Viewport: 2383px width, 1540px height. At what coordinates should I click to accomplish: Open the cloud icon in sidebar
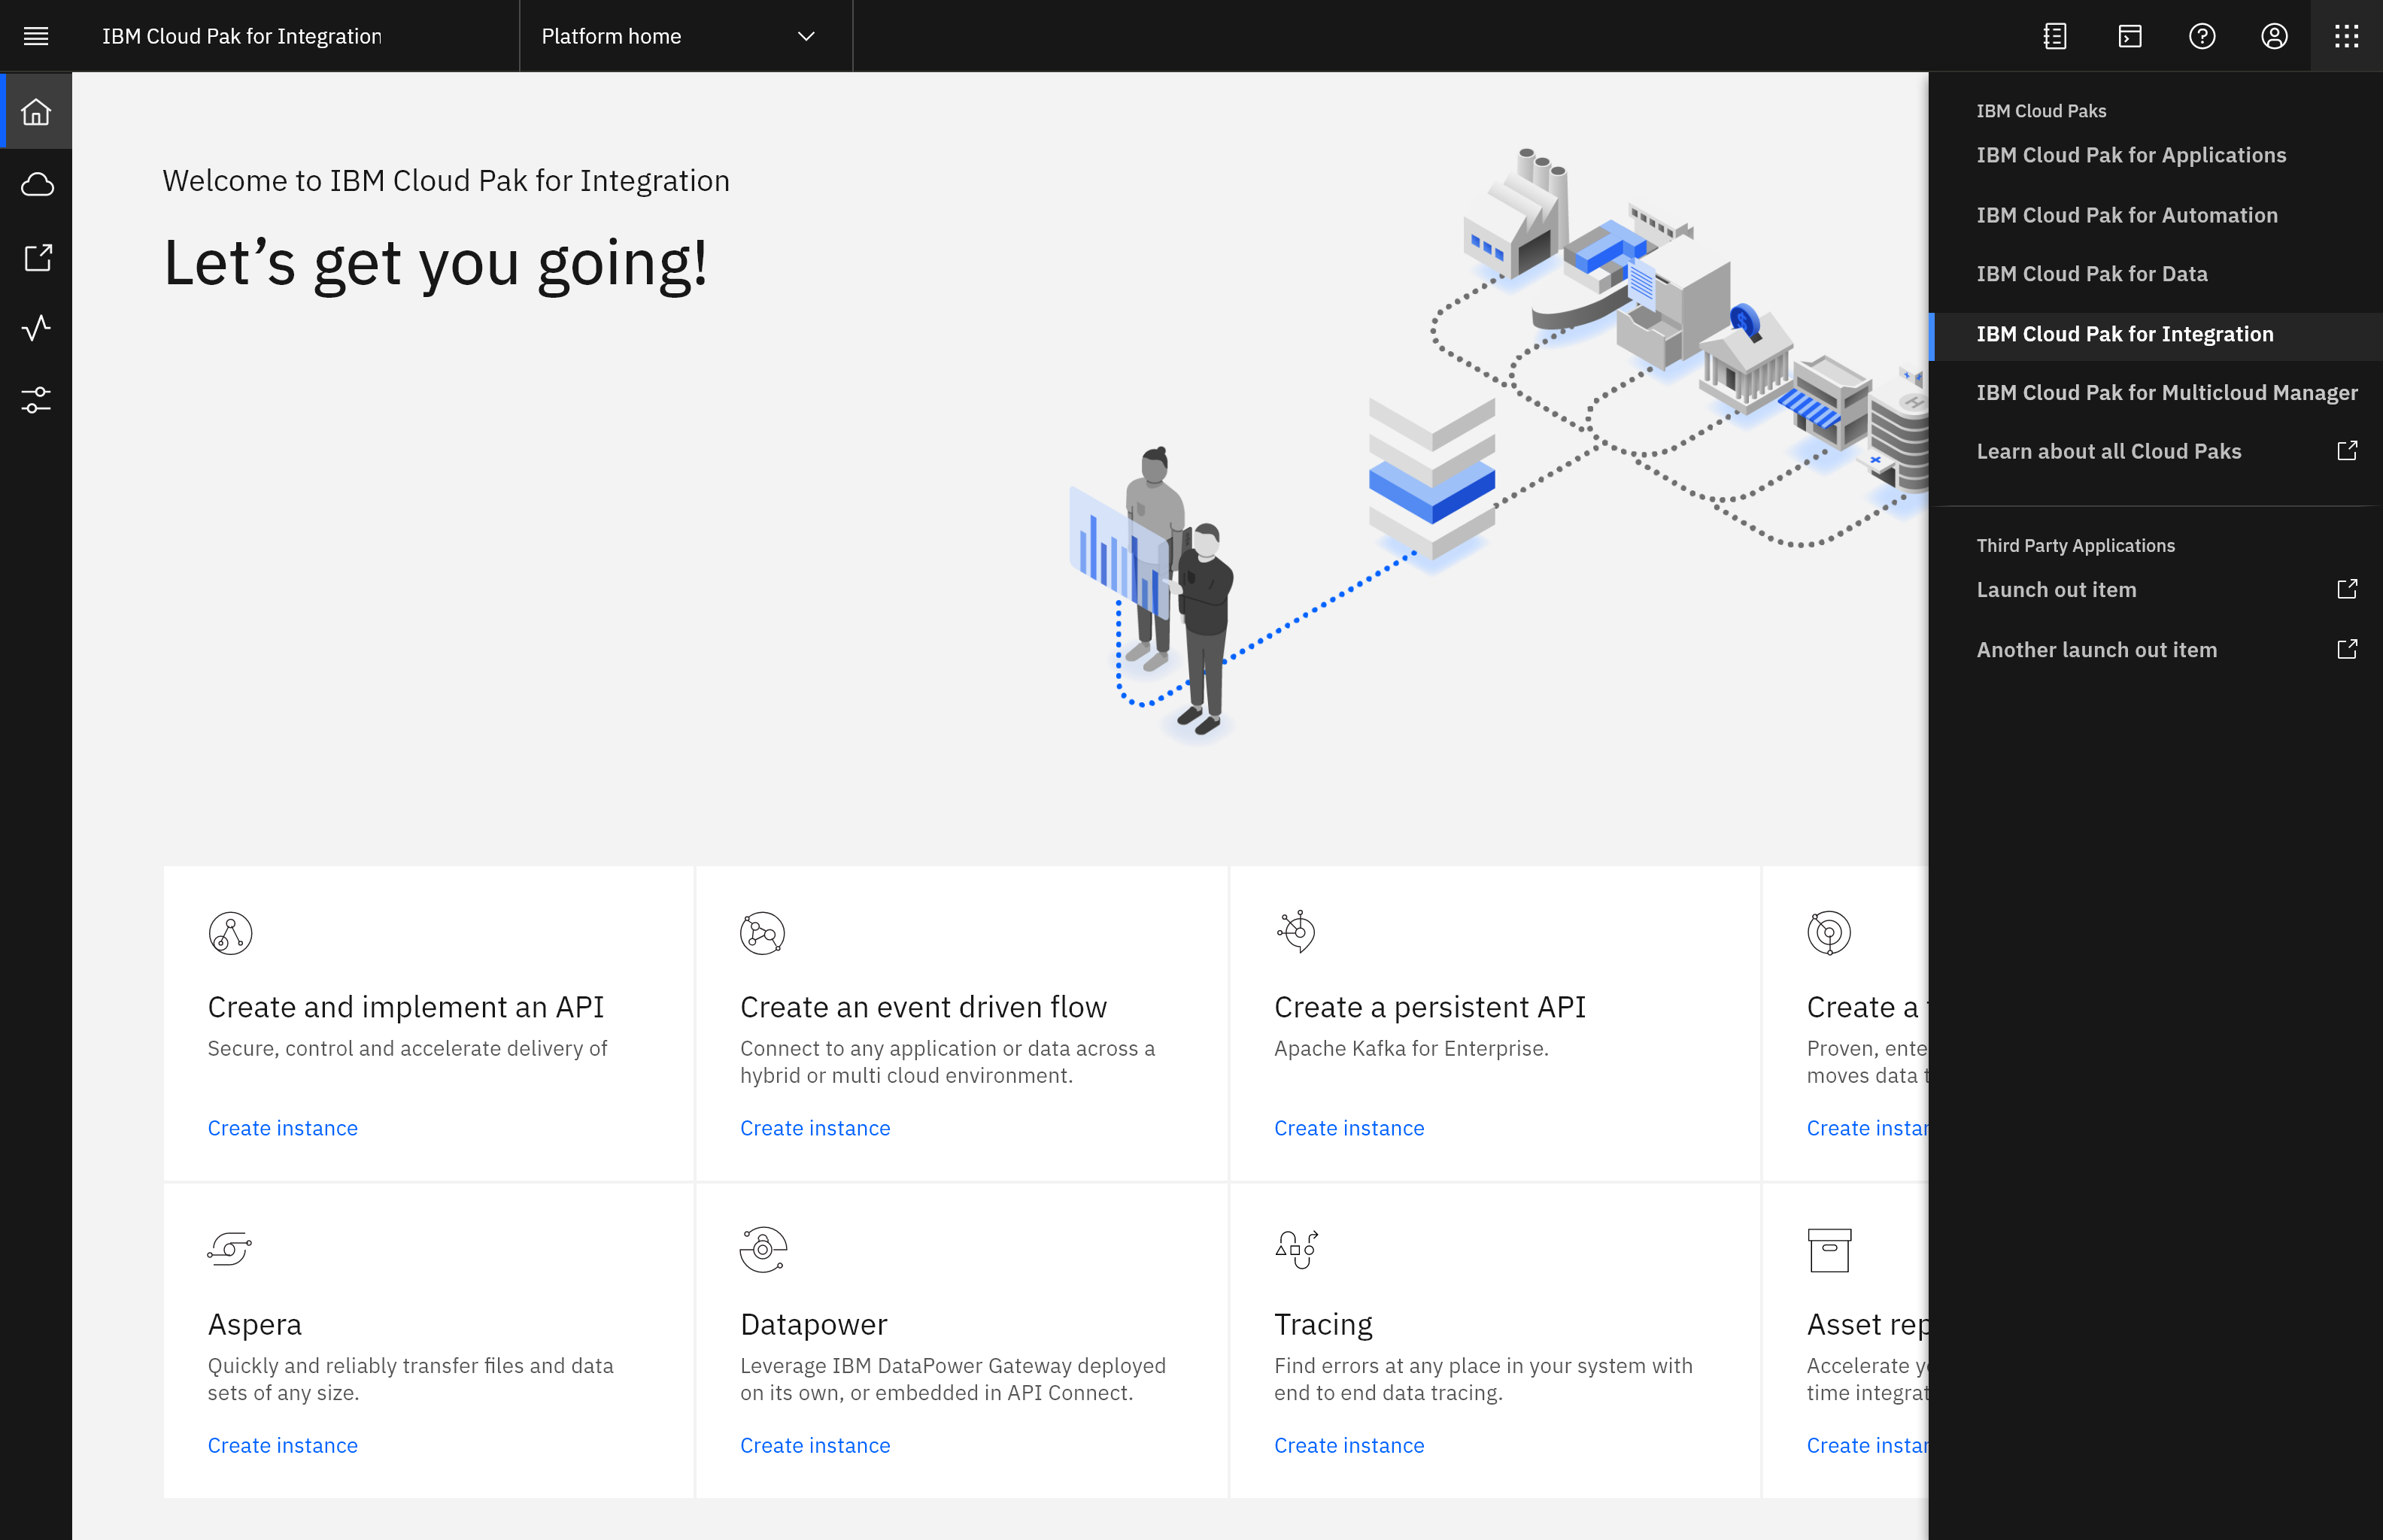pyautogui.click(x=36, y=184)
